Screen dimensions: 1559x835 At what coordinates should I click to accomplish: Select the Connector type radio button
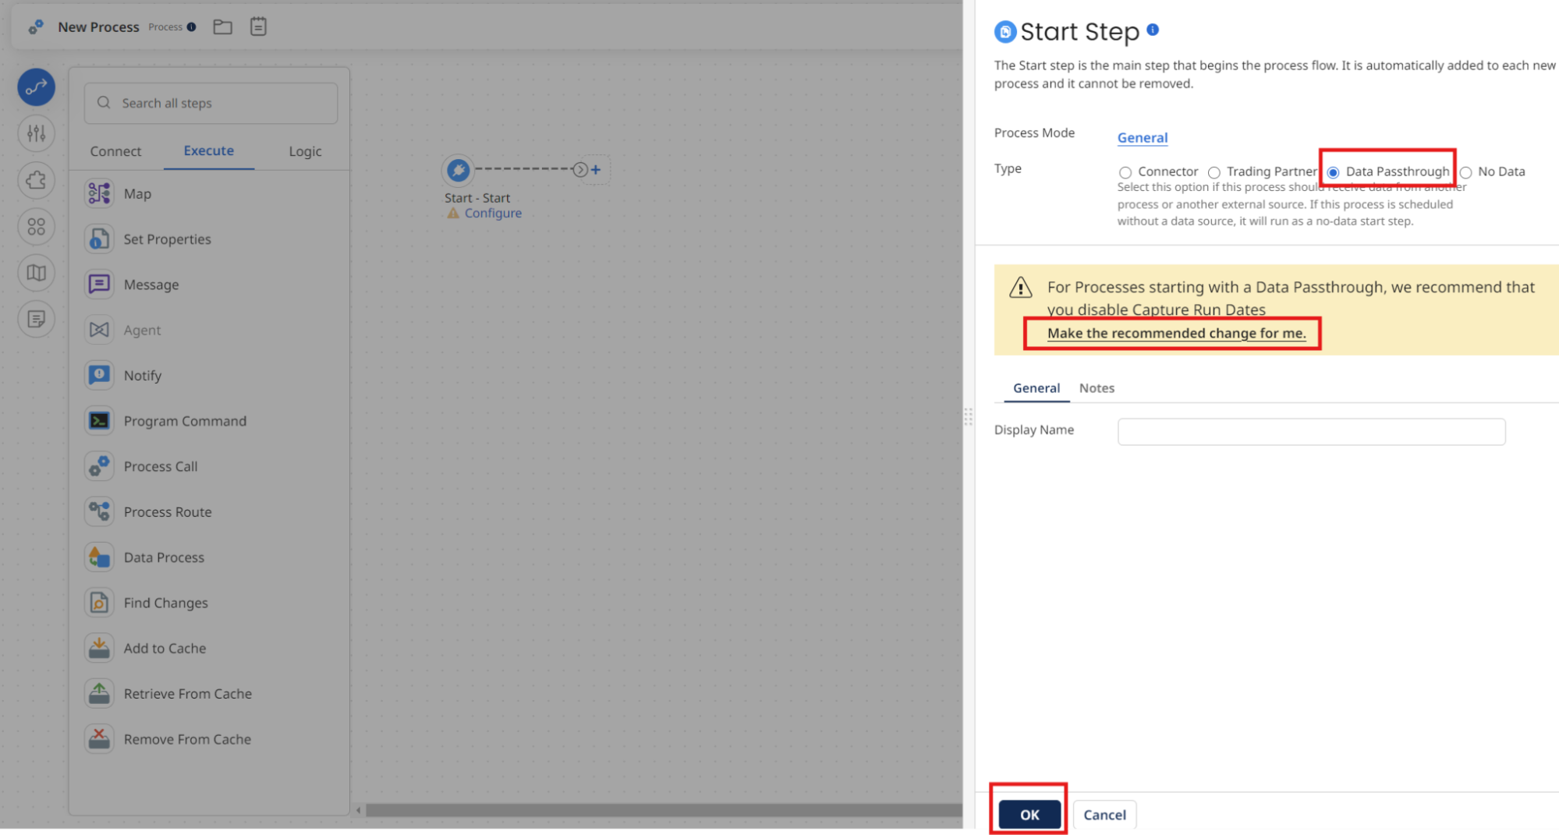coord(1125,172)
